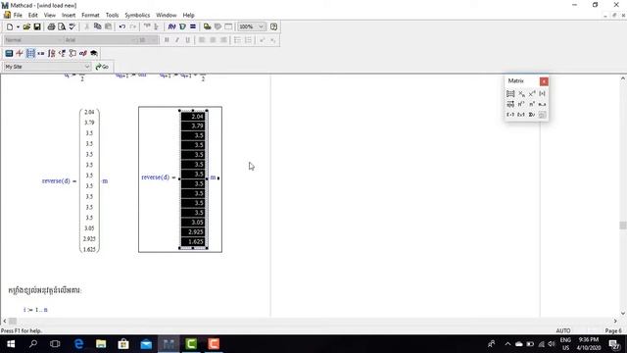Open the Greek symbol toolbar palette

tap(83, 53)
